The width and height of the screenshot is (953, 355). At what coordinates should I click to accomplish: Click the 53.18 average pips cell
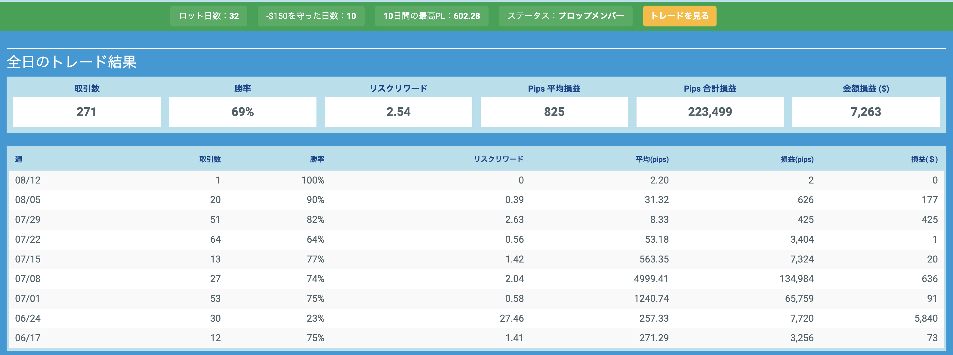point(657,239)
